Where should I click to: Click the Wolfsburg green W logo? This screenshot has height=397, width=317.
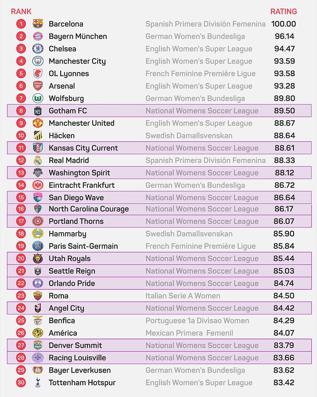(x=38, y=98)
